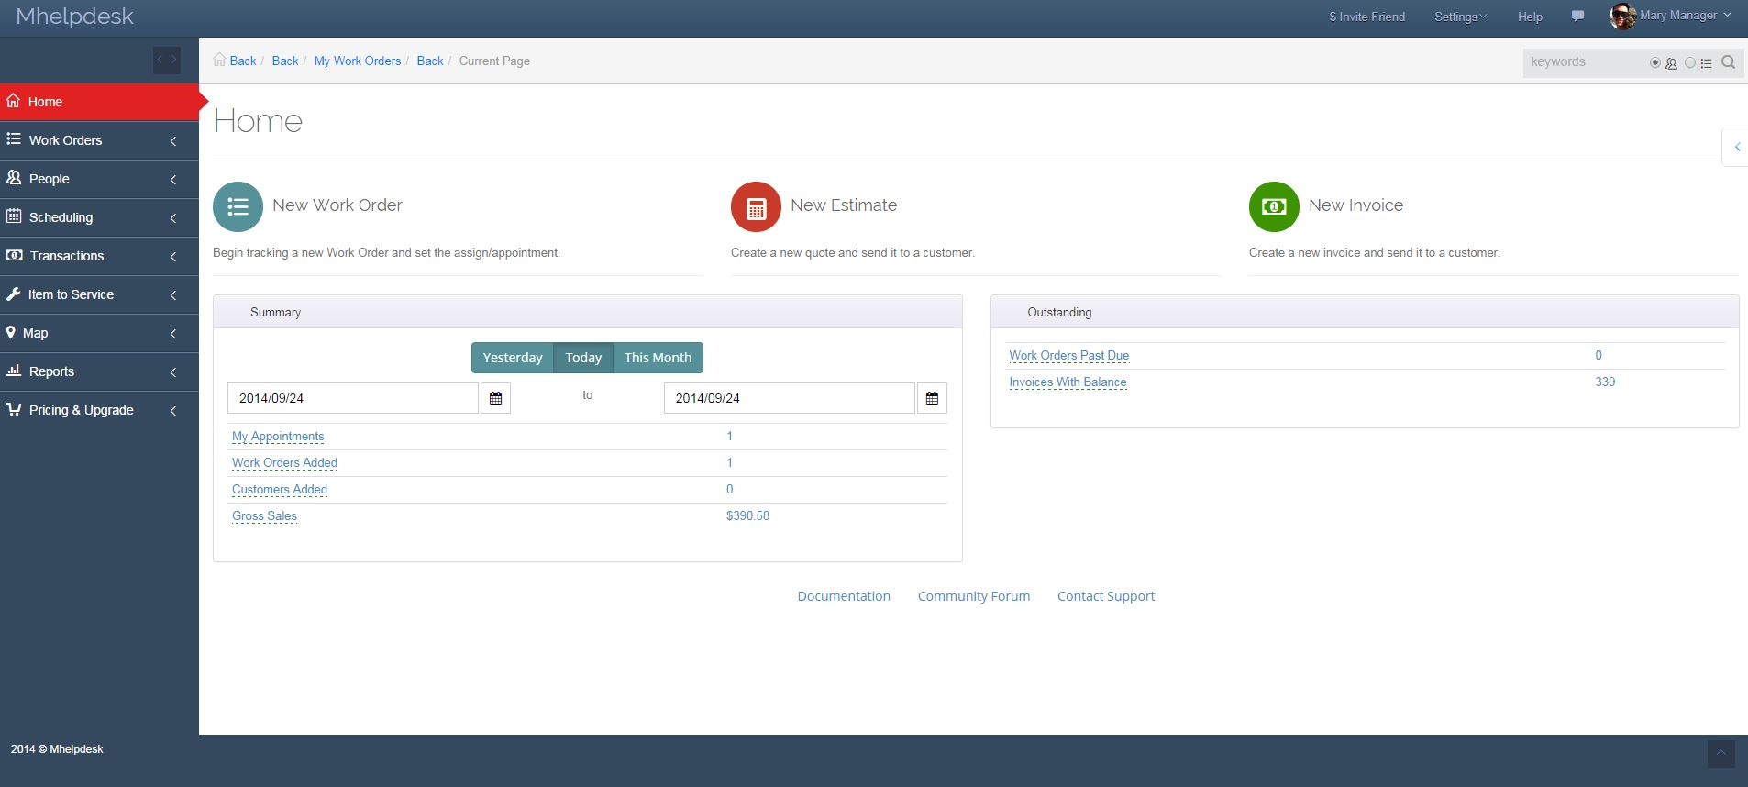Click the Map pin icon in sidebar
1748x787 pixels.
(x=11, y=332)
